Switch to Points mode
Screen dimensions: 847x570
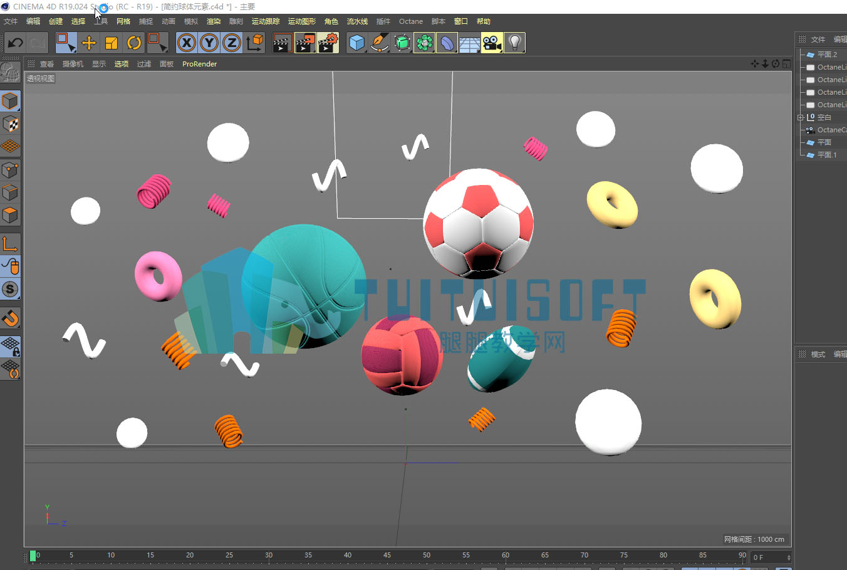pos(10,170)
